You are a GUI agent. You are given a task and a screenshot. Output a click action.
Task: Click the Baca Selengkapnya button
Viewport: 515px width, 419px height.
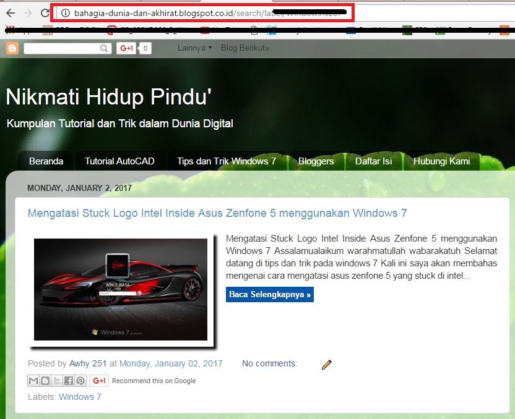coord(269,295)
